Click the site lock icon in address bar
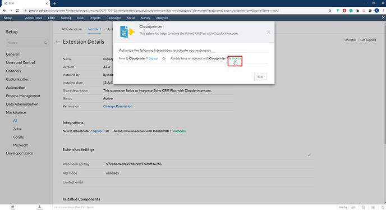 tap(25, 11)
